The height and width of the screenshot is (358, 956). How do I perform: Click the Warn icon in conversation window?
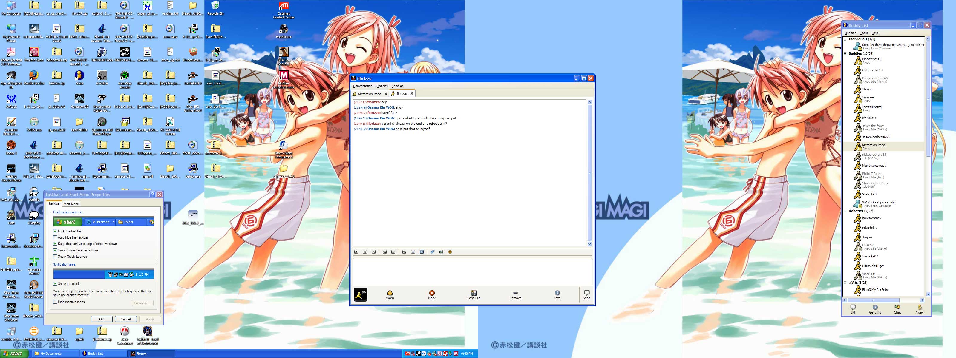coord(390,295)
